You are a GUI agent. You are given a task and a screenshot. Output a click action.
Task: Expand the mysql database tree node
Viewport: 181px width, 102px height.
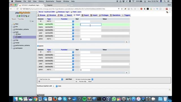point(12,43)
